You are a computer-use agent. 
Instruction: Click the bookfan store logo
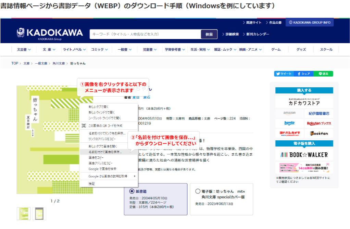(x=319, y=133)
